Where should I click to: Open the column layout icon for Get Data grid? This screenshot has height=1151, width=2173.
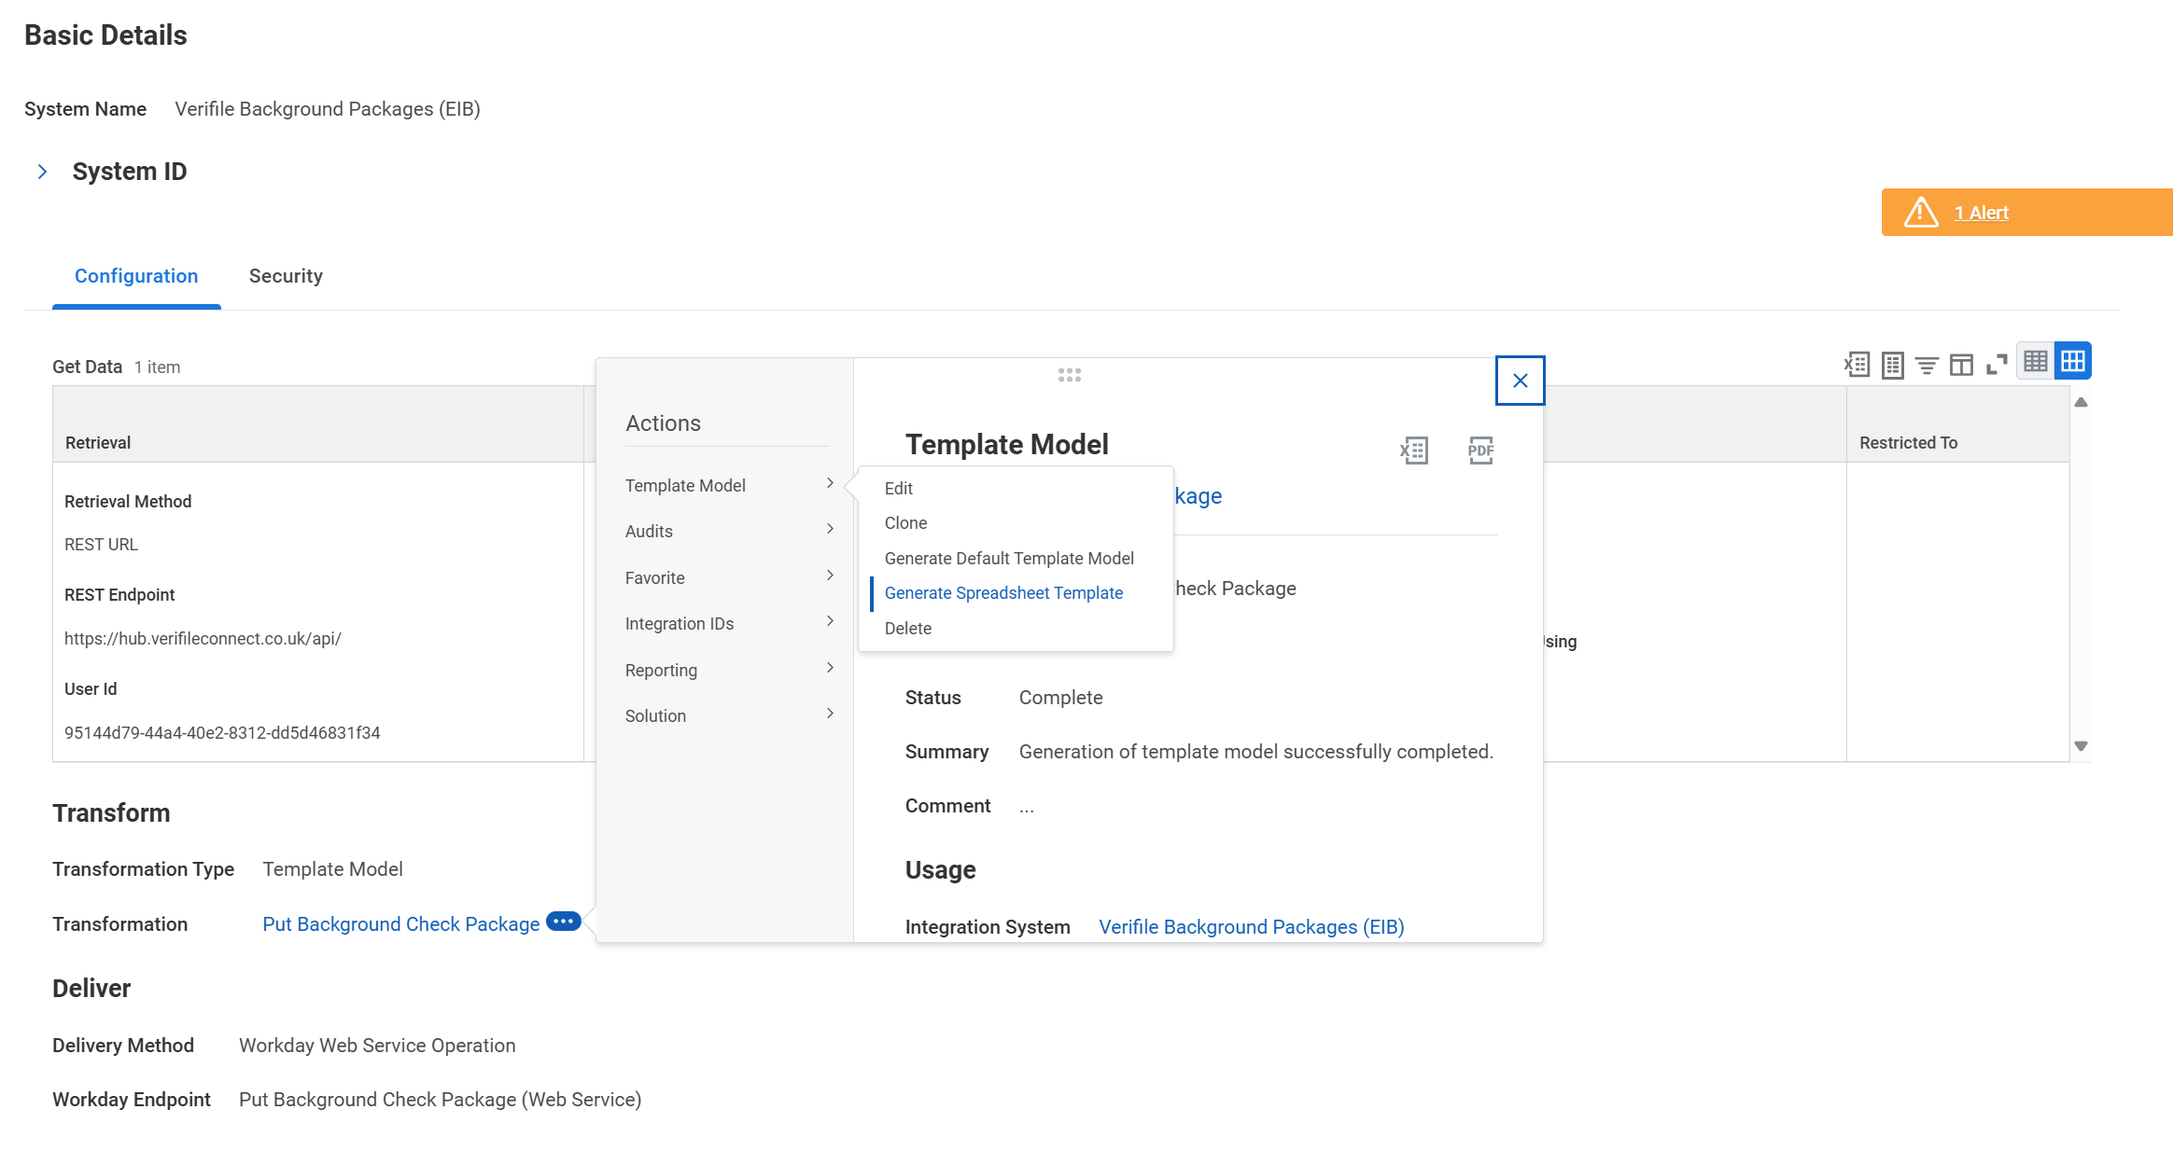click(1961, 365)
